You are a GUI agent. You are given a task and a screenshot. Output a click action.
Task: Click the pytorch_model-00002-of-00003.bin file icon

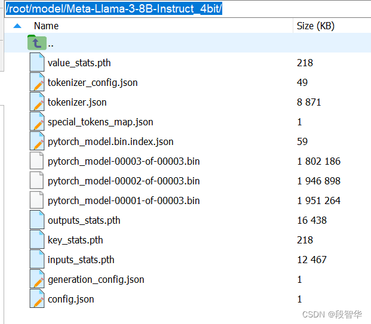coord(36,181)
